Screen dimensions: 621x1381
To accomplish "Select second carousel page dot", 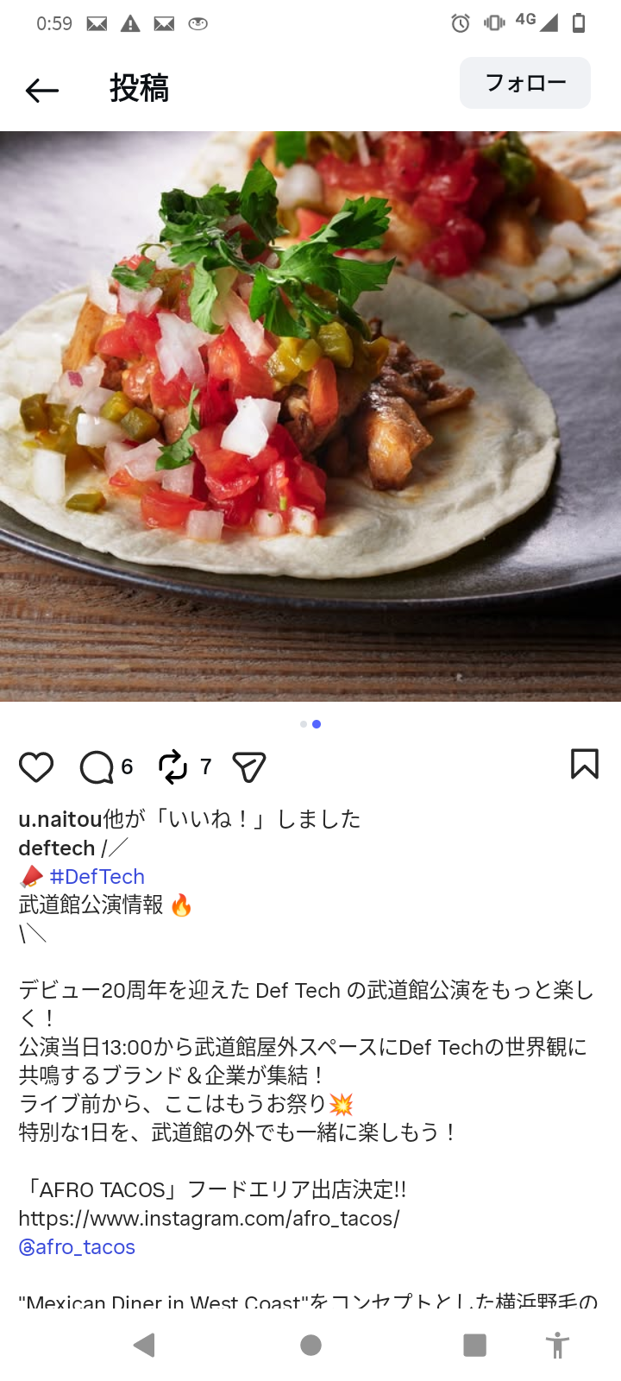I will coord(317,724).
